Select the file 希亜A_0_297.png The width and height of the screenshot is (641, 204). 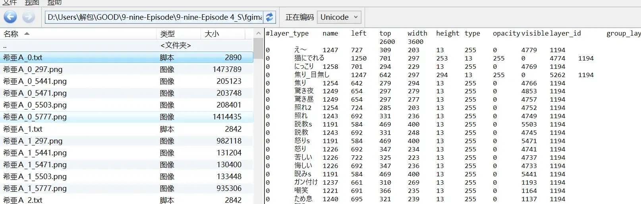127,69
